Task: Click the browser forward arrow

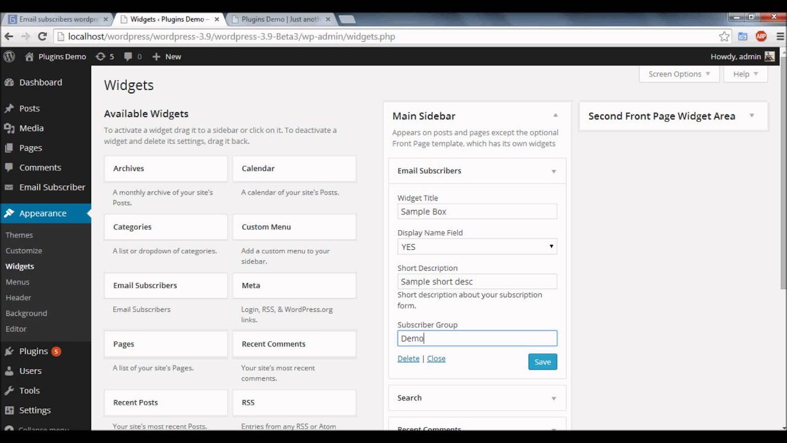Action: [x=26, y=36]
